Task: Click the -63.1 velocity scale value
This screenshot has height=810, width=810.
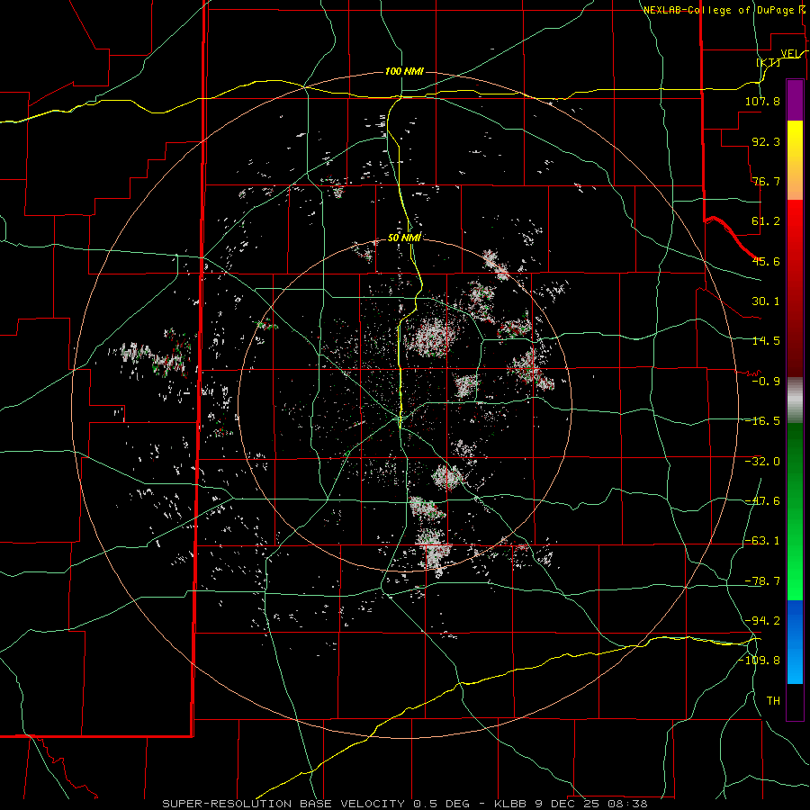Action: point(762,541)
